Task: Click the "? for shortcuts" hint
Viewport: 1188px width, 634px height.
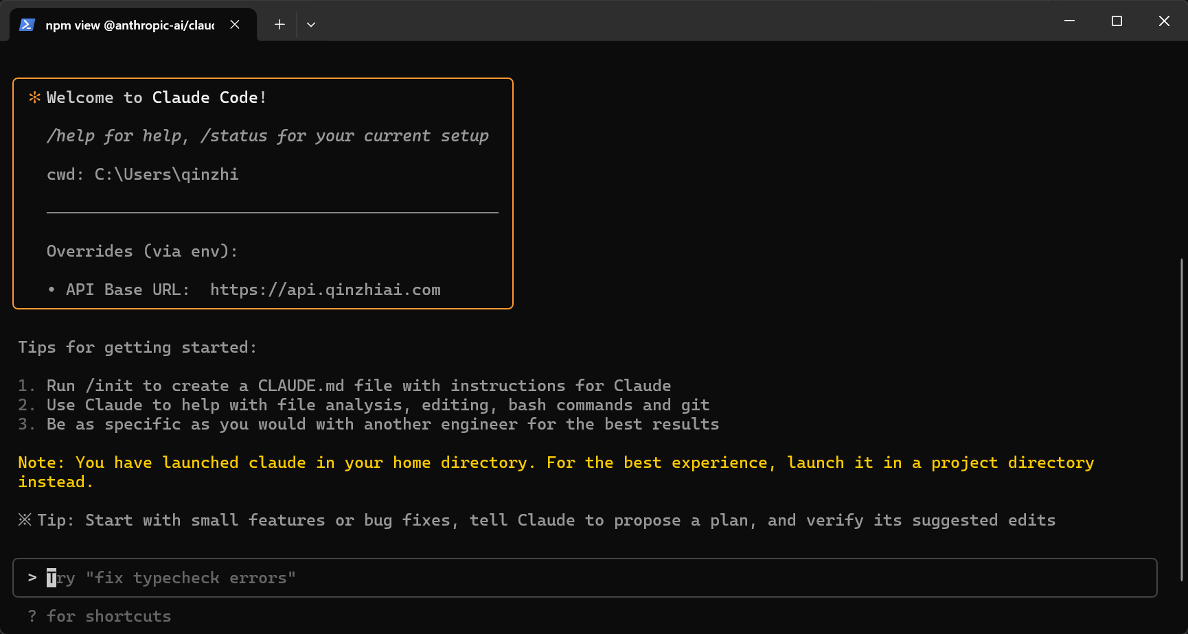Action: point(100,616)
